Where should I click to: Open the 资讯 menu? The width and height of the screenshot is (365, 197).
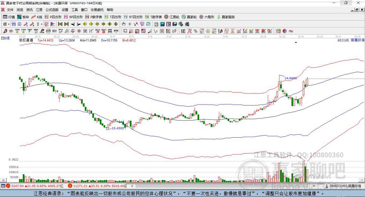pos(29,10)
